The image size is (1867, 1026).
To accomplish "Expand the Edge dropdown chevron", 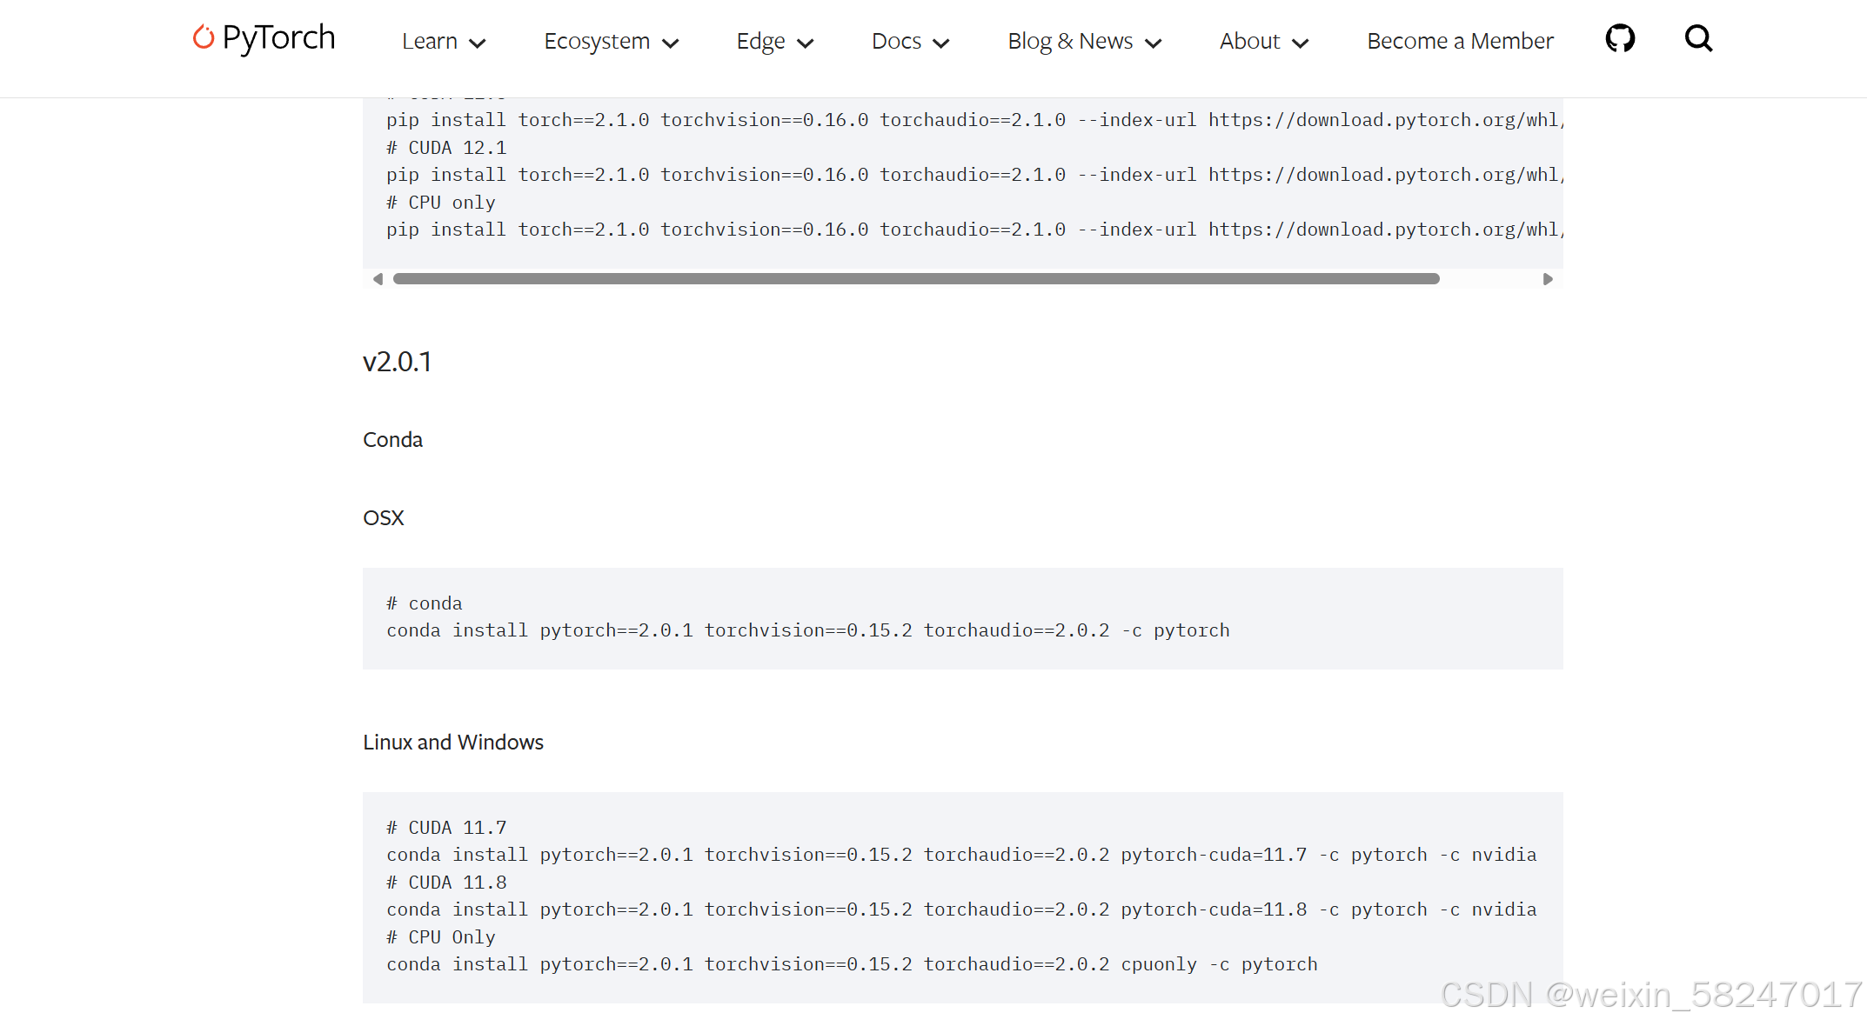I will point(806,43).
